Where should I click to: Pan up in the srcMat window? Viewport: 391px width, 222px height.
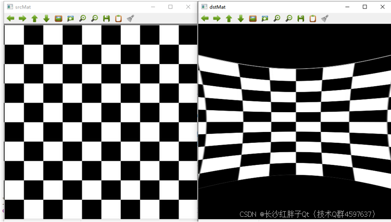point(34,18)
